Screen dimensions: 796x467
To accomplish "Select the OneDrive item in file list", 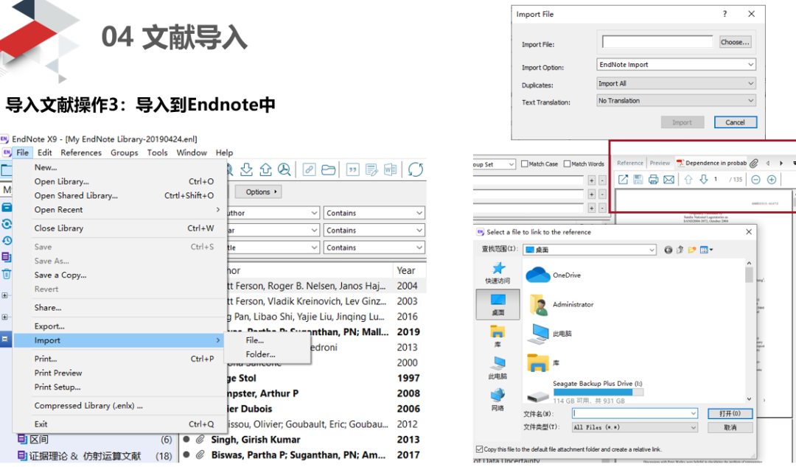I will (x=554, y=275).
